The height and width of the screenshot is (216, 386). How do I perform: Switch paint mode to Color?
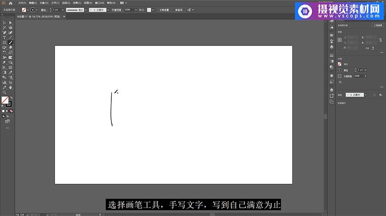[x=3, y=111]
